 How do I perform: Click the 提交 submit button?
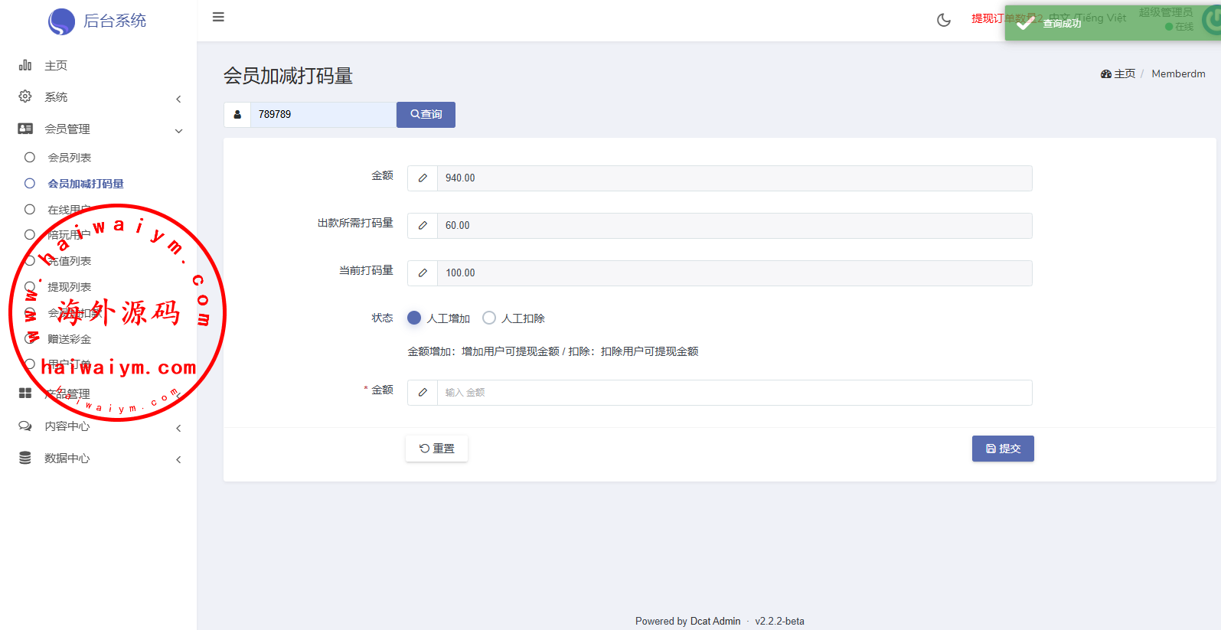(1003, 449)
